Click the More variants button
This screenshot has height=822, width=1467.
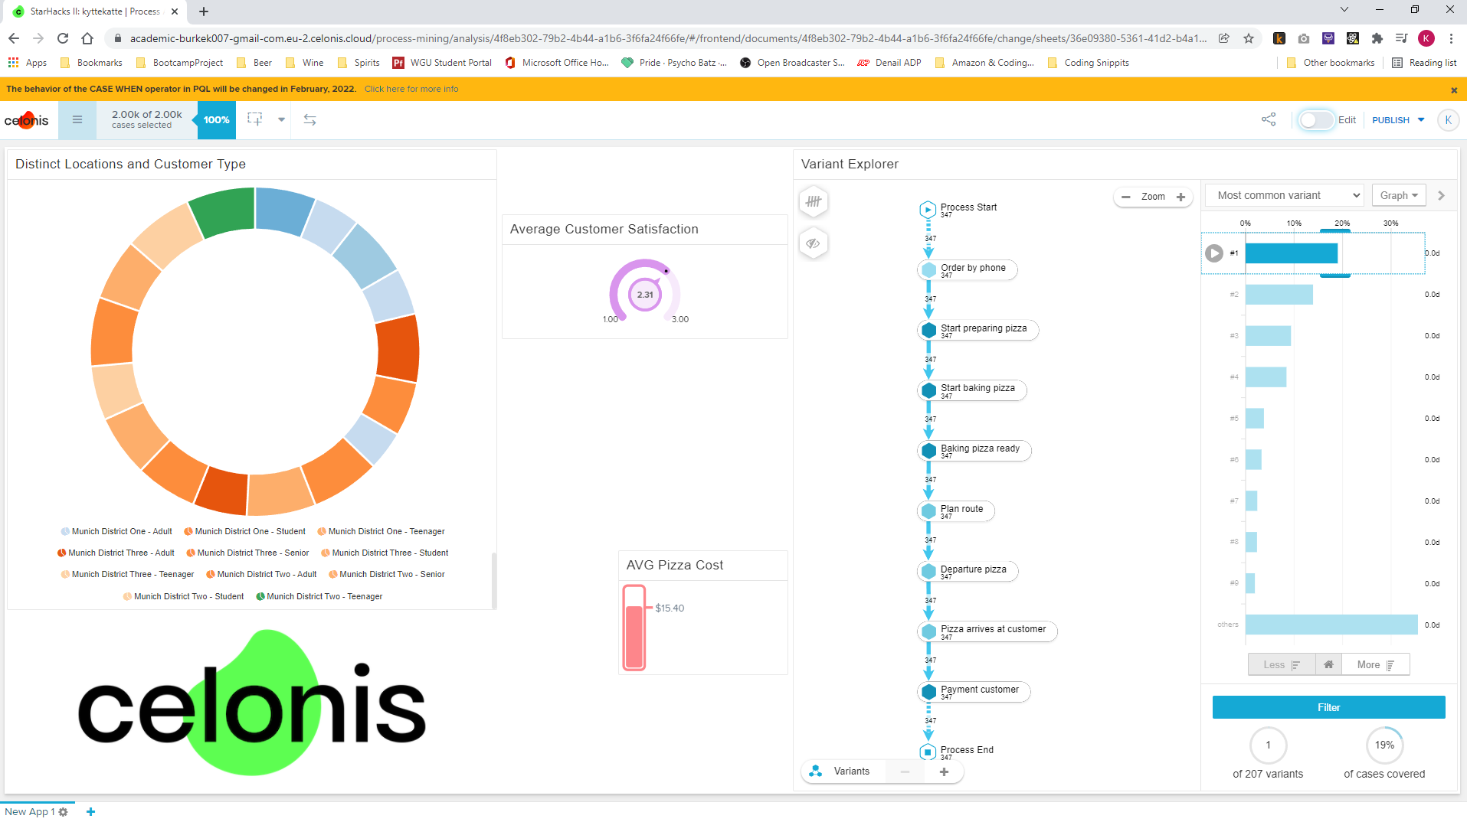click(1375, 664)
